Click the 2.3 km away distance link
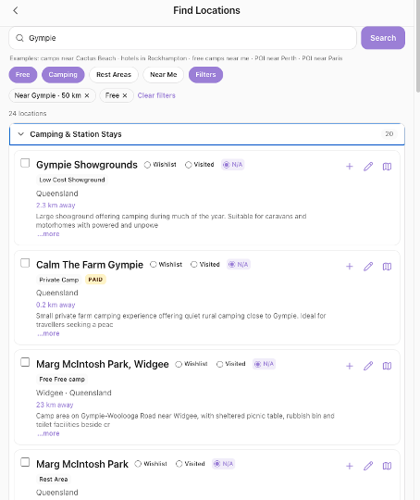Viewport: 420px width, 500px height. pyautogui.click(x=56, y=206)
